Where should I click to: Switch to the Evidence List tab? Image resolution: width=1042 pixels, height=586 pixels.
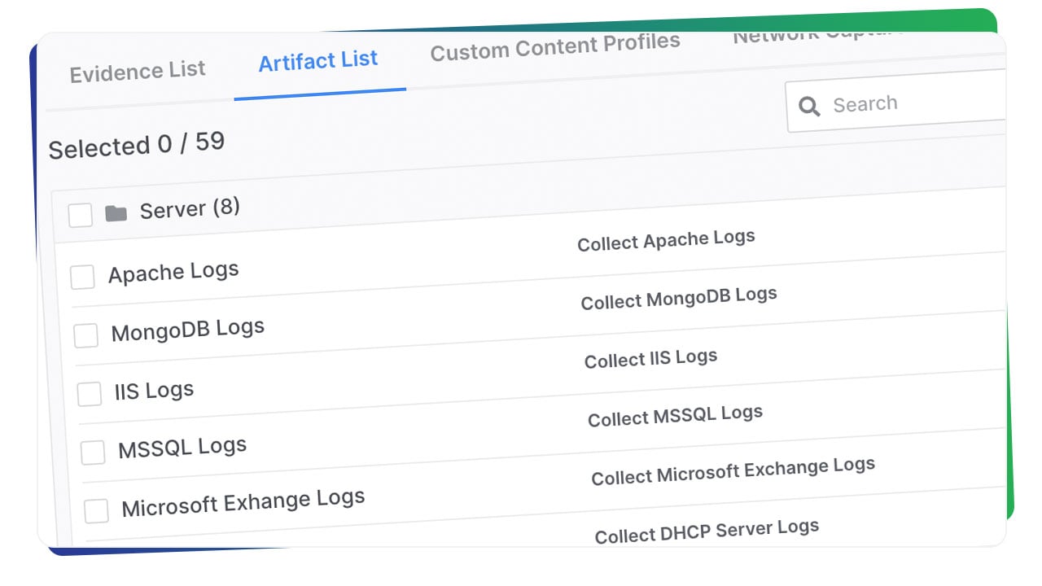pyautogui.click(x=138, y=72)
